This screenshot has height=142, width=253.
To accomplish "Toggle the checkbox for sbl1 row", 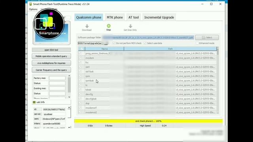I will (80, 67).
